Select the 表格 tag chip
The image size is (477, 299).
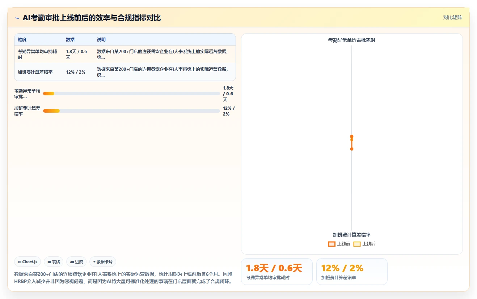coord(54,262)
